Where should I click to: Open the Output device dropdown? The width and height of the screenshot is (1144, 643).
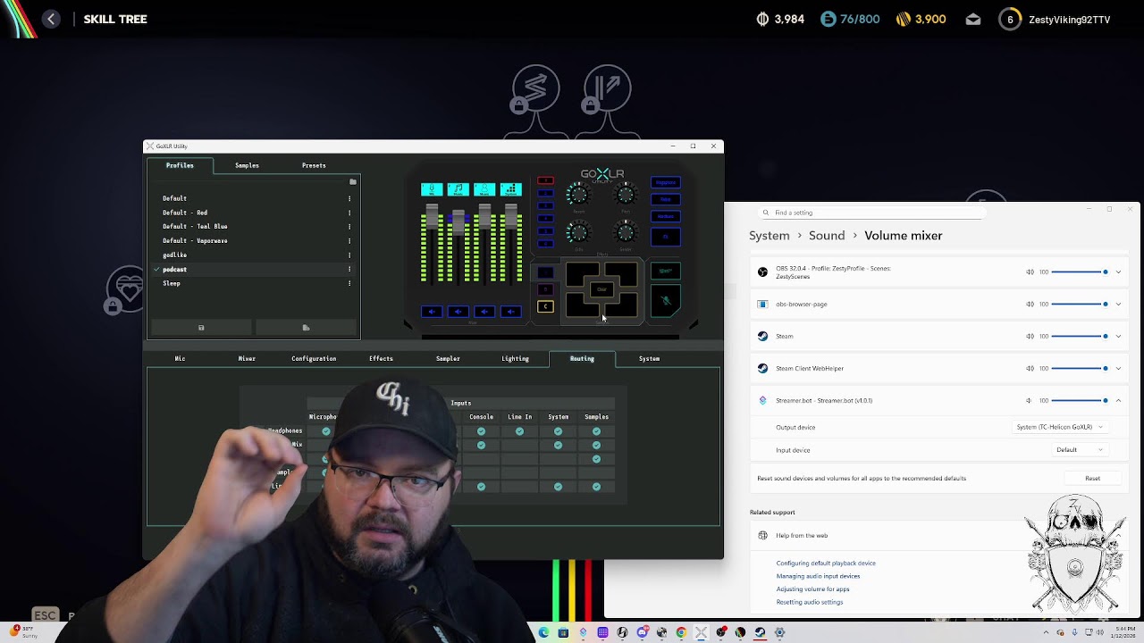tap(1059, 427)
